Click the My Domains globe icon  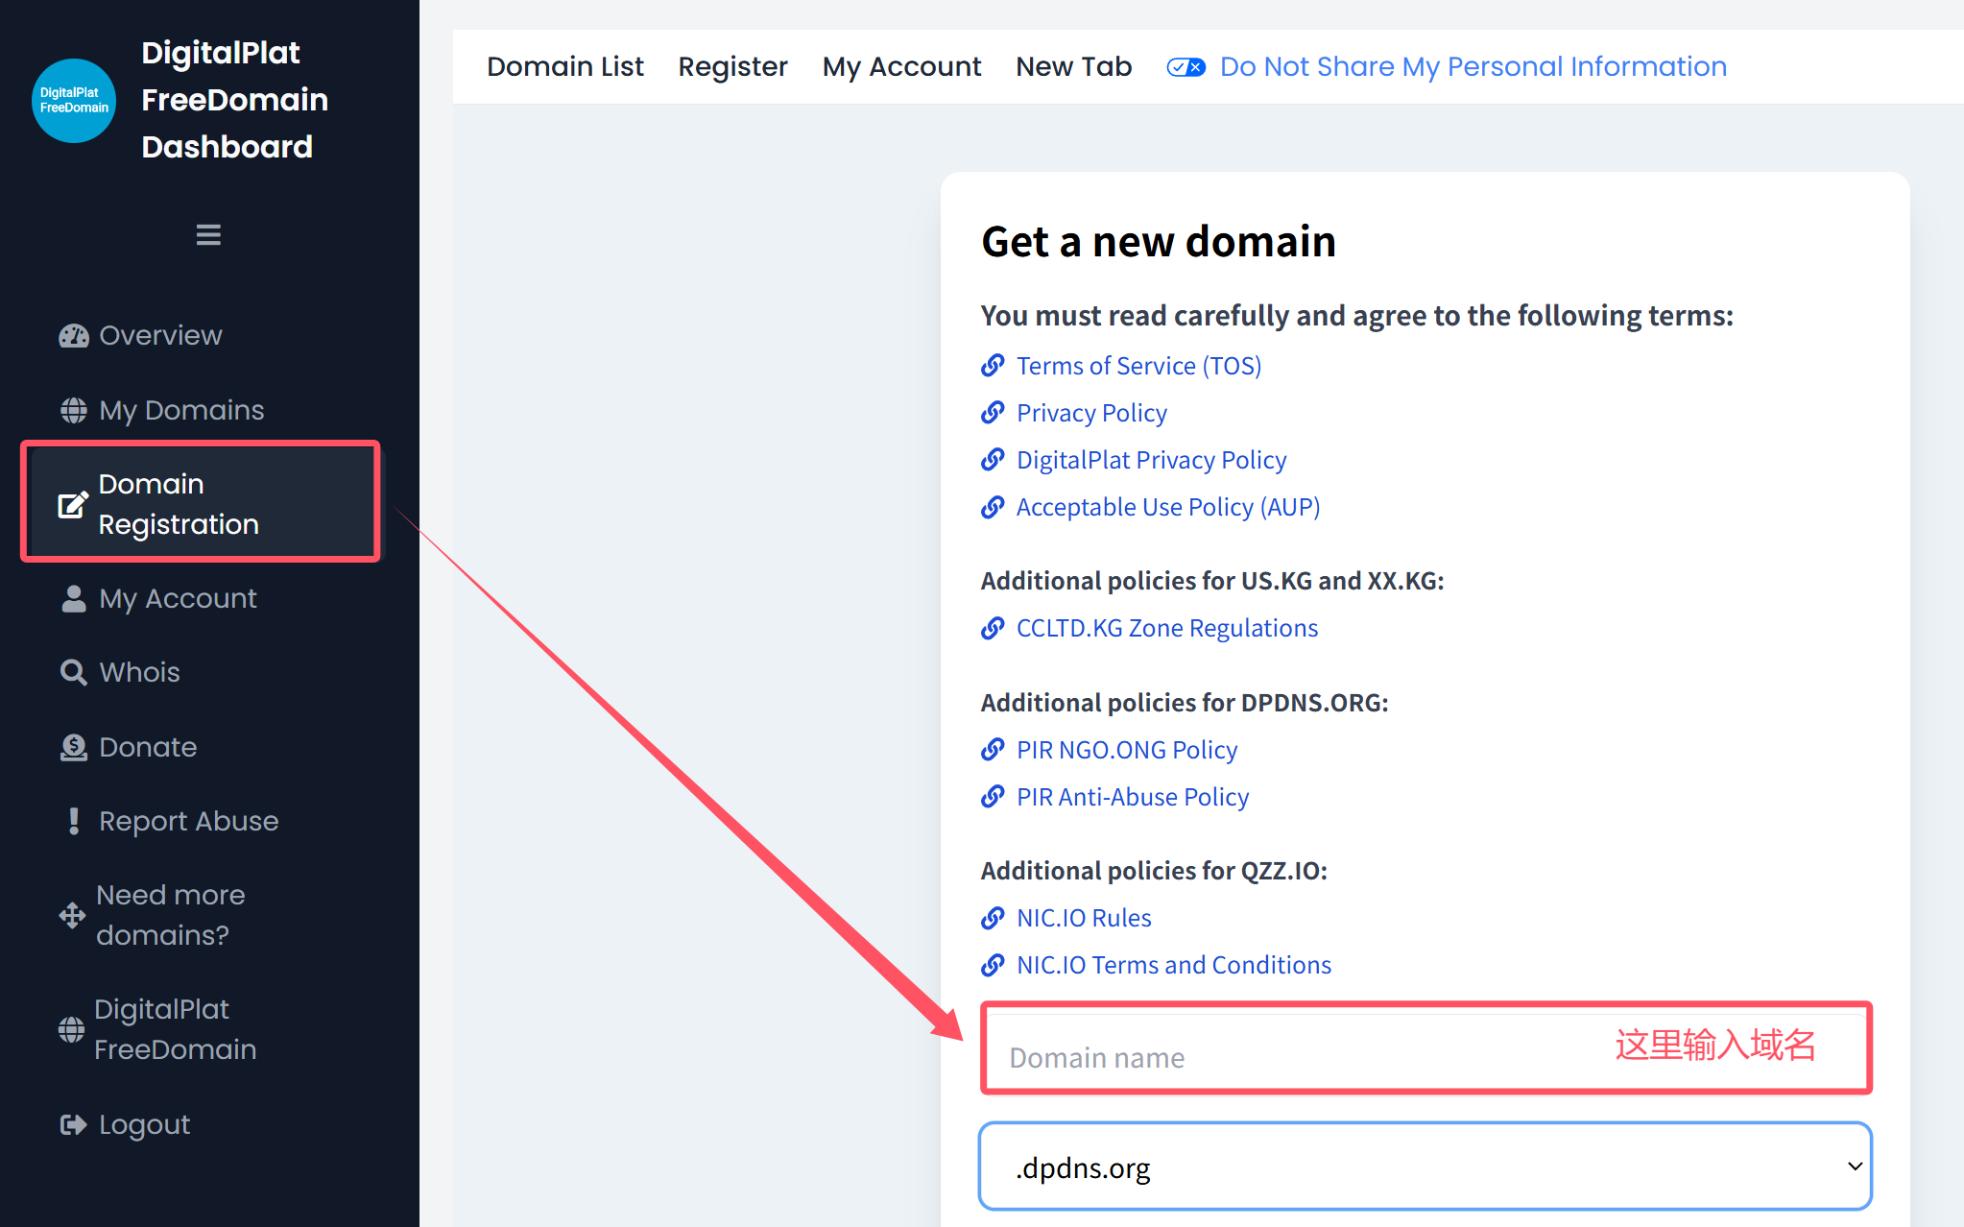74,410
